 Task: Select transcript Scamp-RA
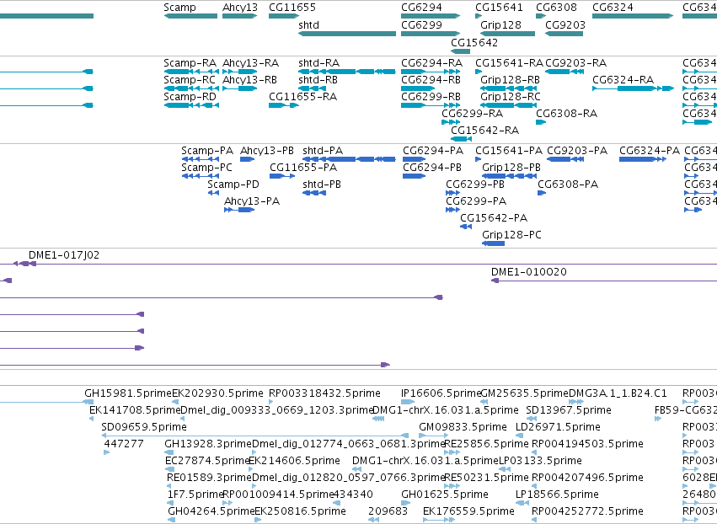point(190,63)
